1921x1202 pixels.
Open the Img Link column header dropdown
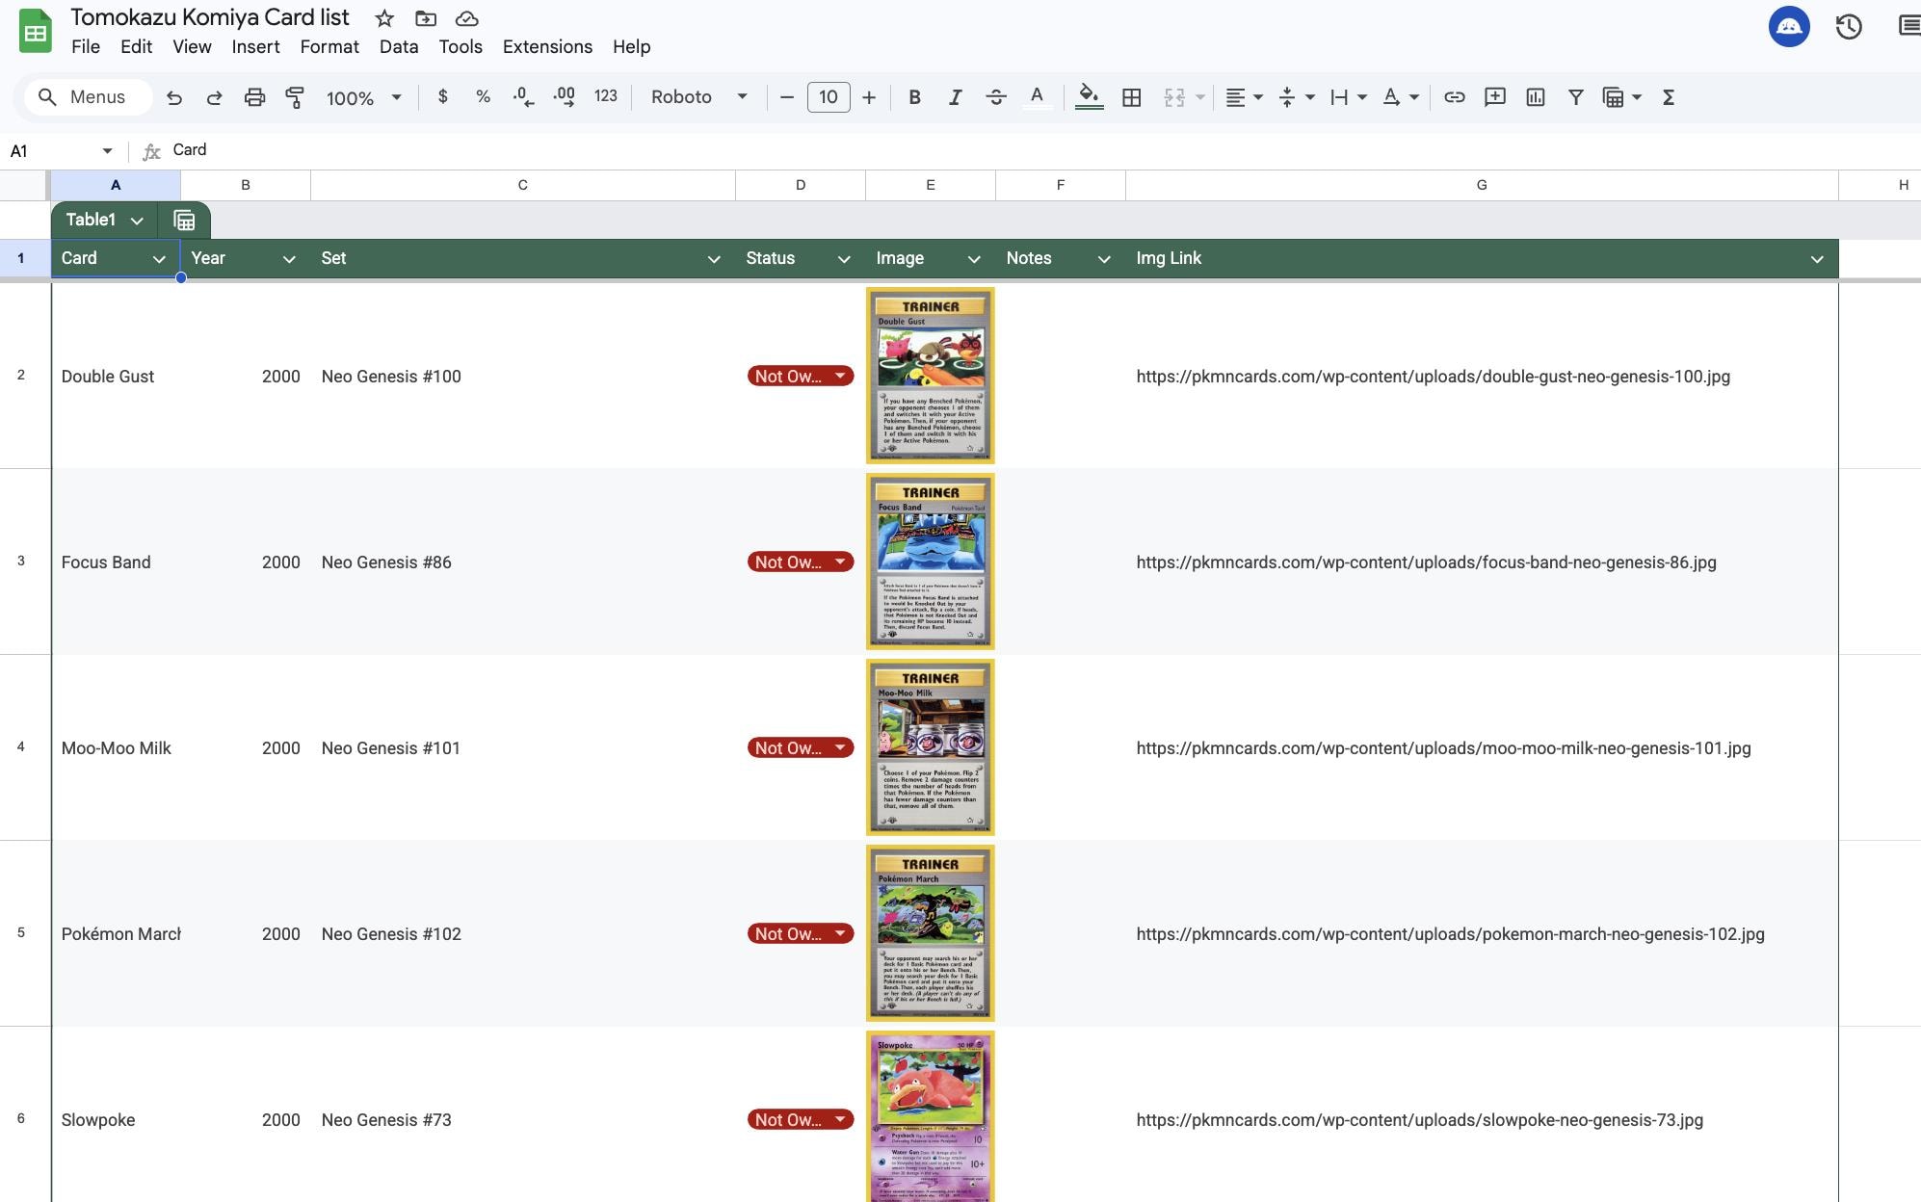1817,259
